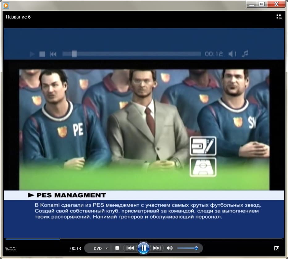Select the play icon in the DVD overlay
The image size is (288, 259).
tap(32, 54)
